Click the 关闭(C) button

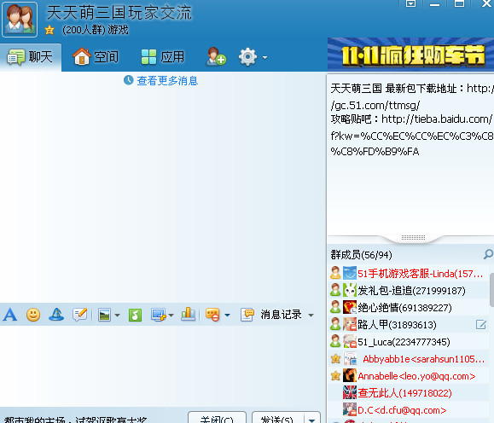[217, 418]
